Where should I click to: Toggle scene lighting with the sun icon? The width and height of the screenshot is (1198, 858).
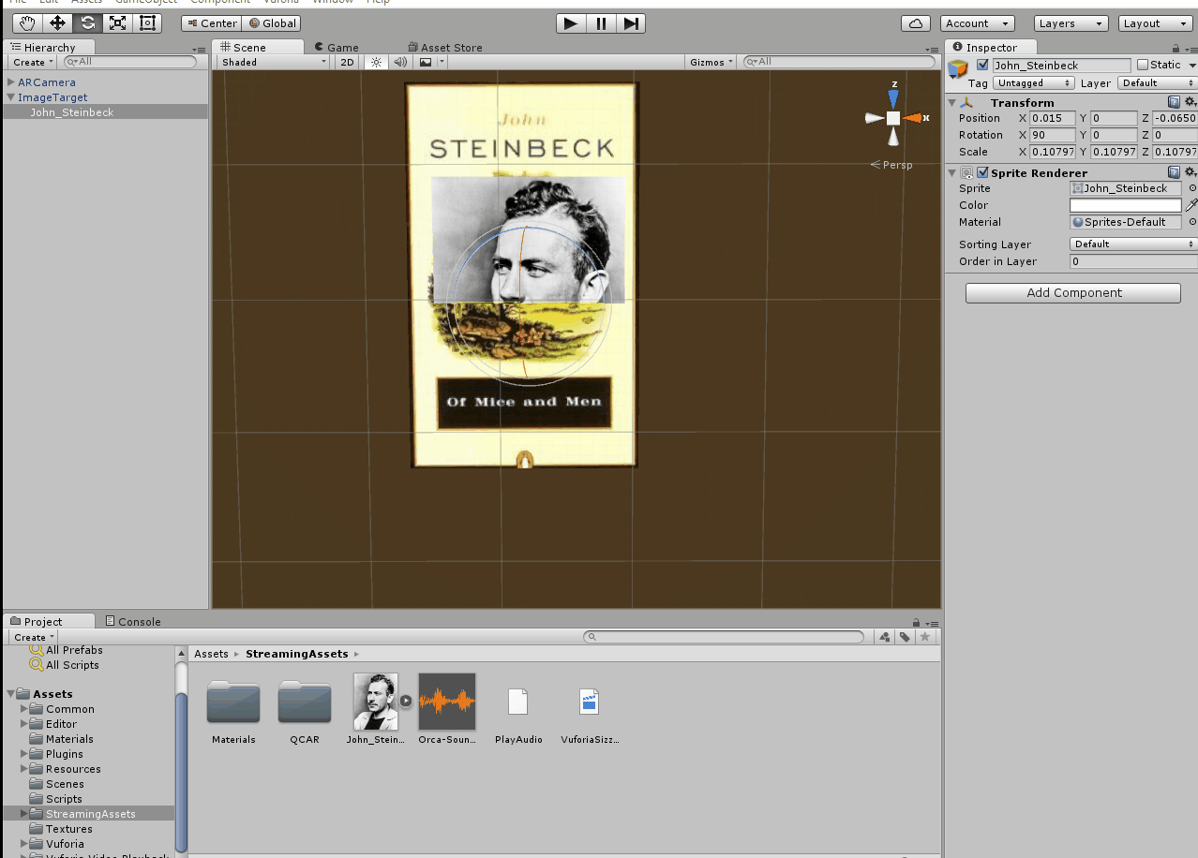374,62
